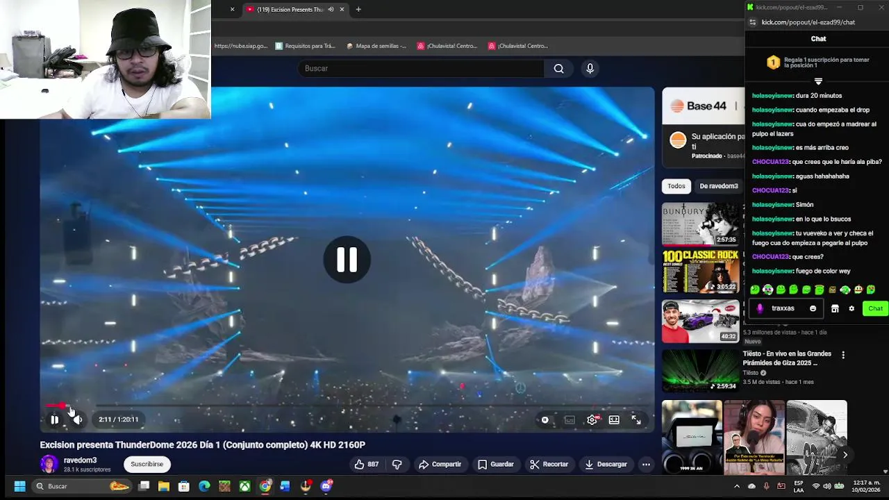Open emoji picker in Kick chat input

coord(813,308)
